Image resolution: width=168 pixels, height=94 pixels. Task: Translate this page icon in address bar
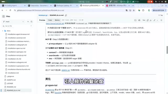click(127, 10)
